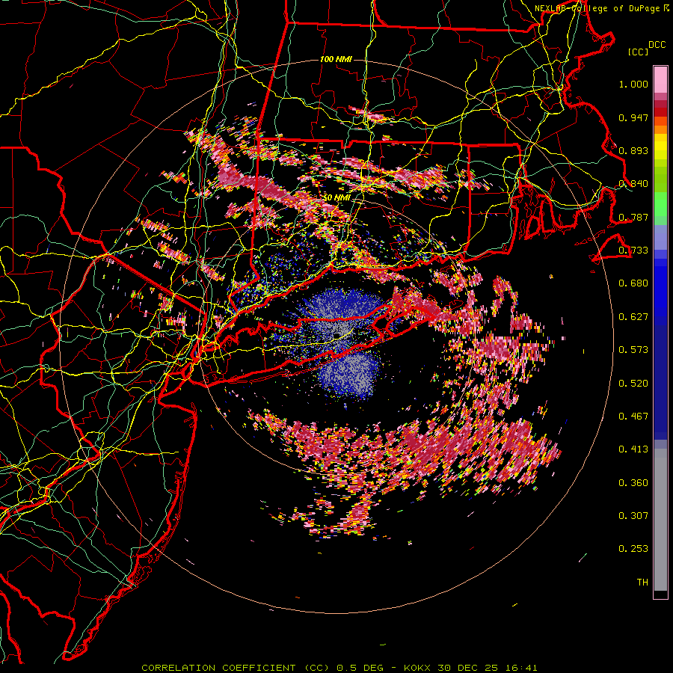Click the 0.413 legend value
Image resolution: width=673 pixels, height=673 pixels.
point(633,449)
